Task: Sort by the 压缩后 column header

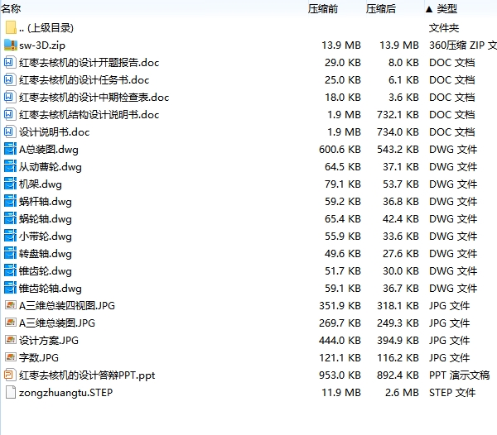Action: [x=381, y=9]
